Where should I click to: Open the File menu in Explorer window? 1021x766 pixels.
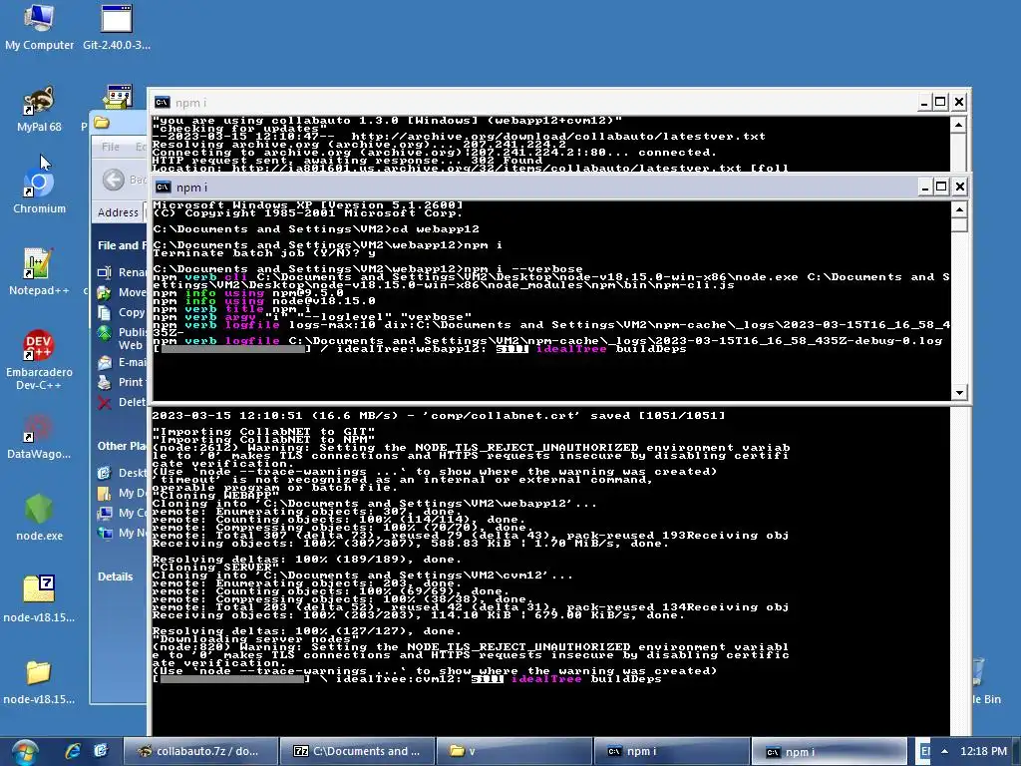click(110, 147)
